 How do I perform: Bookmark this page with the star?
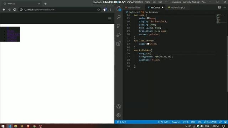click(x=98, y=10)
